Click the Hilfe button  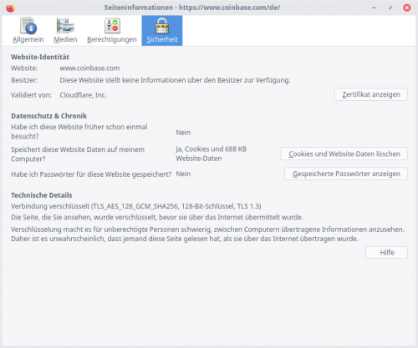click(386, 253)
